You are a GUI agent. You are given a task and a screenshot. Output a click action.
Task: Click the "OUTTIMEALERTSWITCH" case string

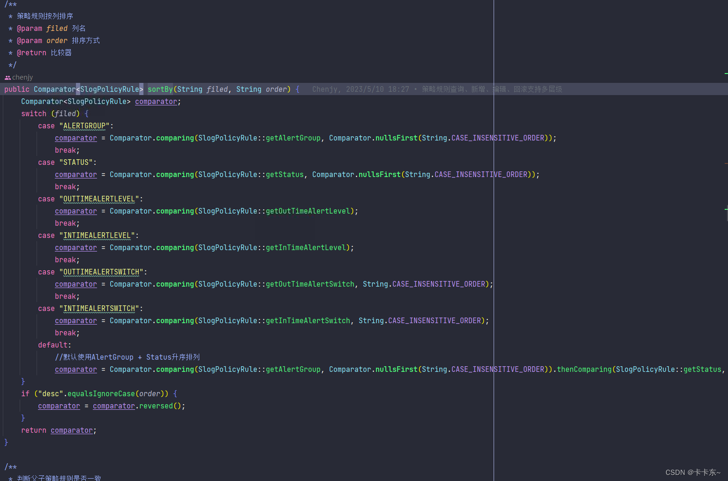click(x=101, y=272)
